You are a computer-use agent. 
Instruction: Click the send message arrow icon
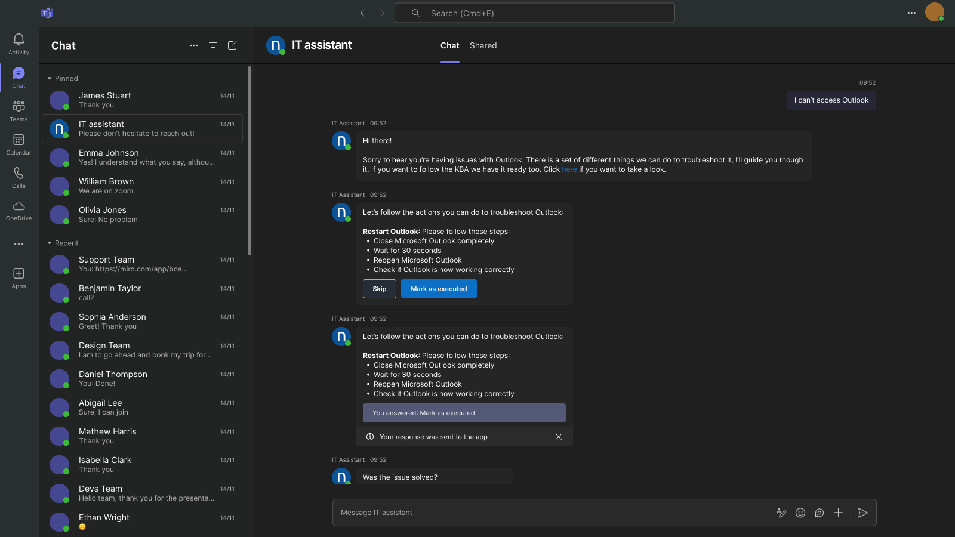[x=862, y=513]
